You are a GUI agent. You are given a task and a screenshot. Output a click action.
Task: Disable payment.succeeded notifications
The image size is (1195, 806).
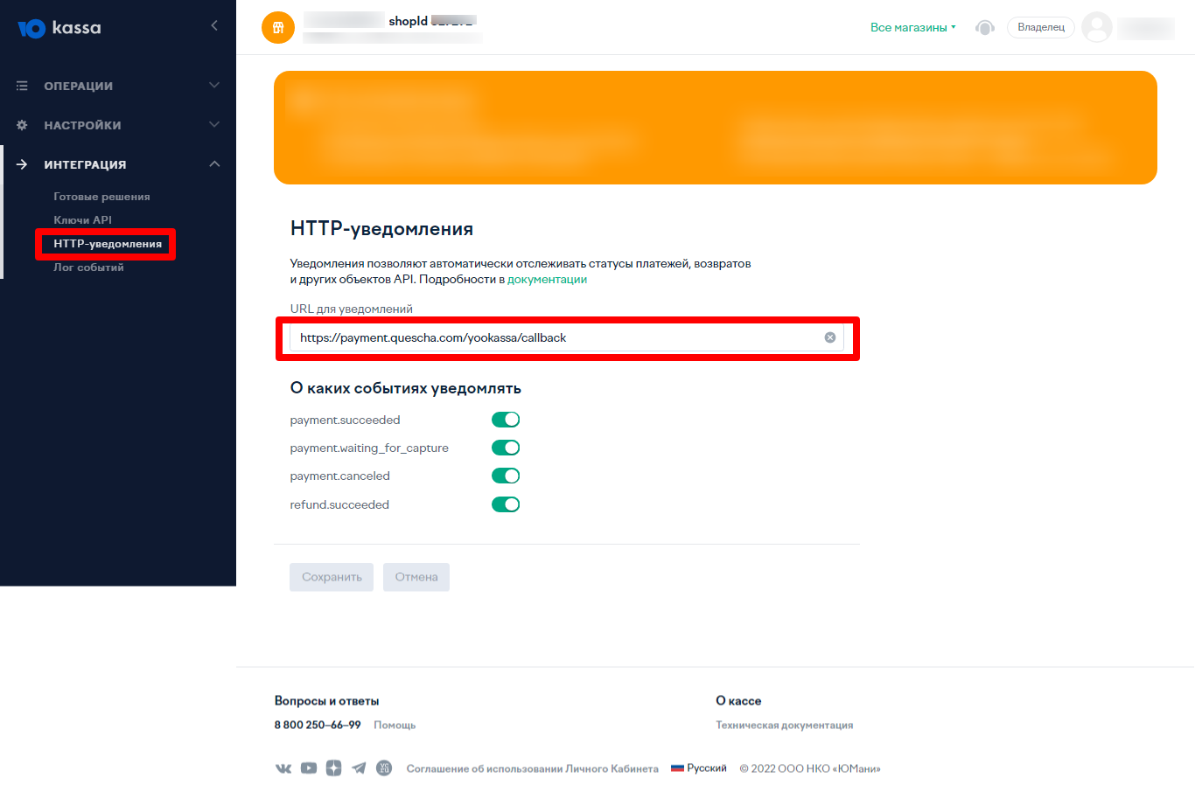(506, 420)
